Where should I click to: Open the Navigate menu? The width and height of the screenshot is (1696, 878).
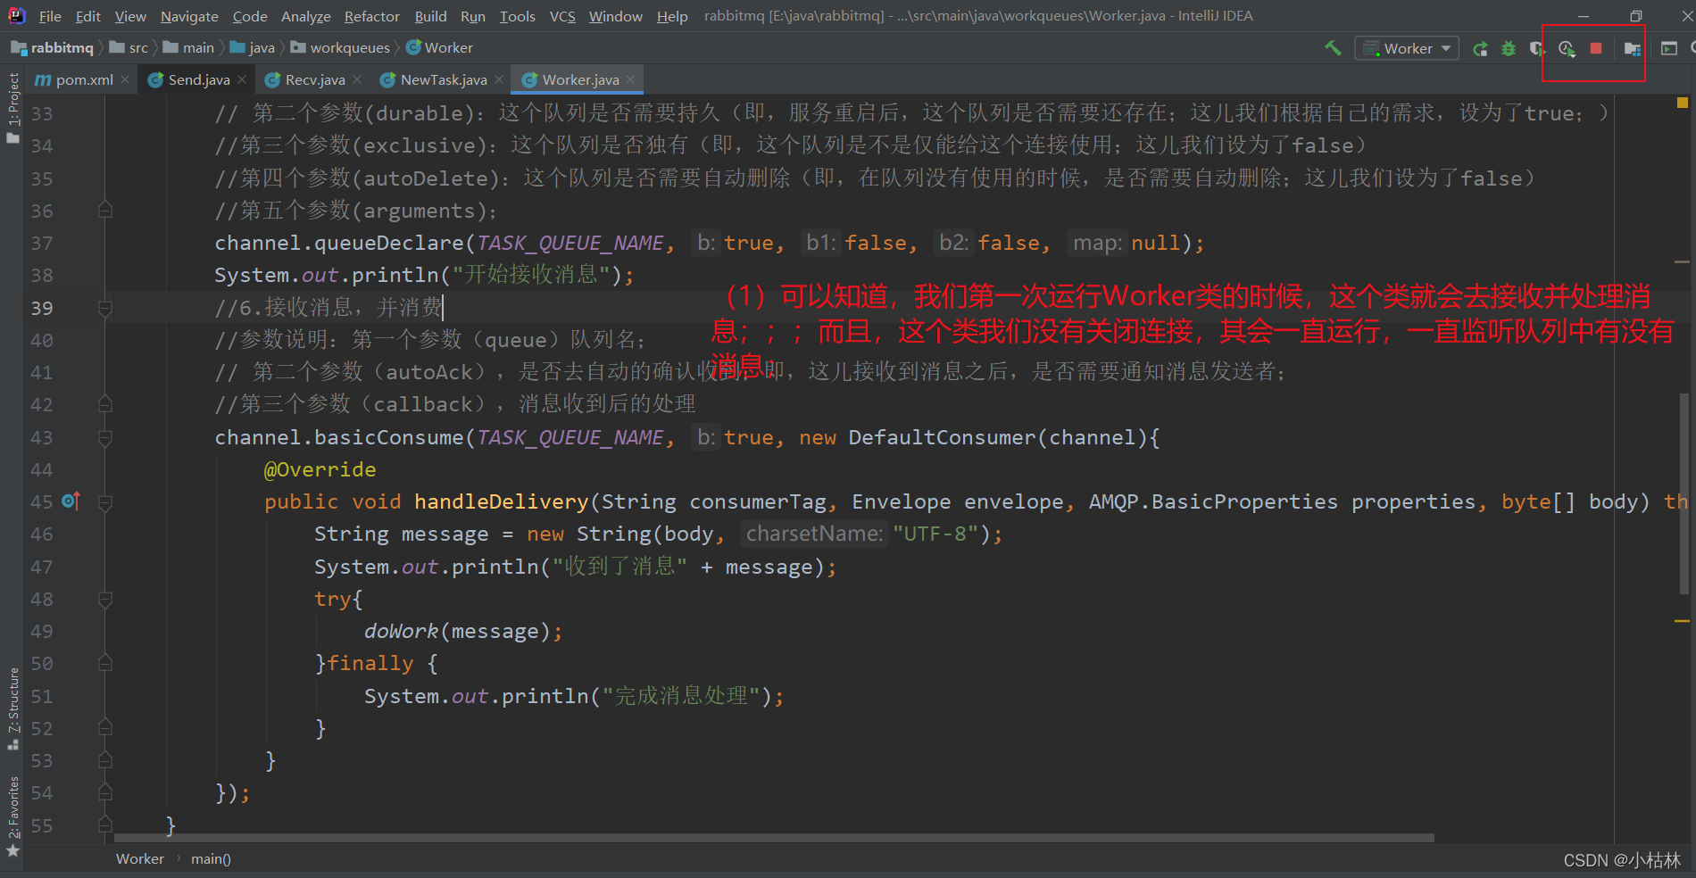pyautogui.click(x=189, y=16)
